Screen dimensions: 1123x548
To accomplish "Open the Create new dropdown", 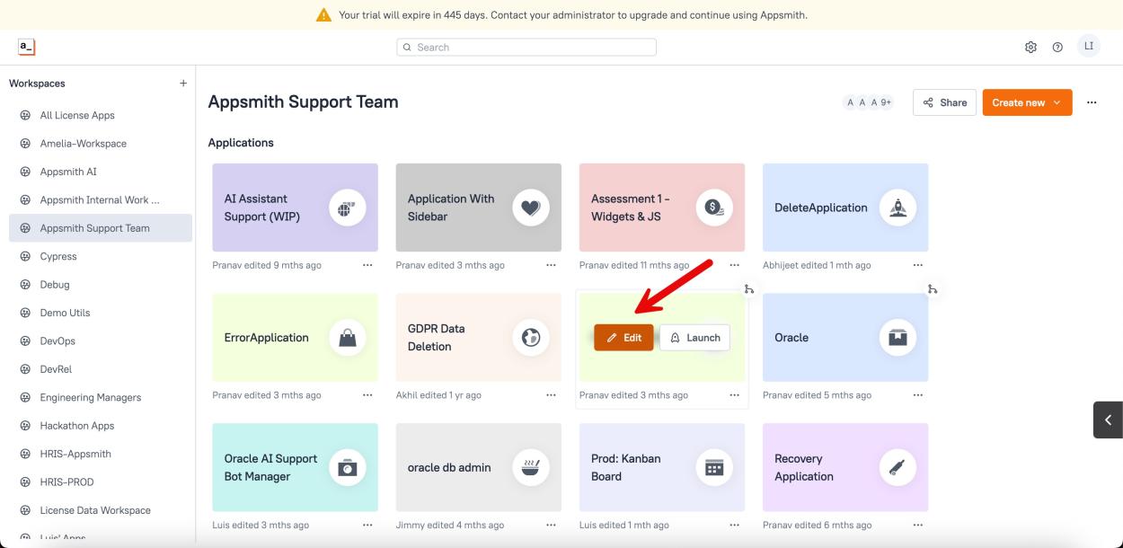I will pyautogui.click(x=1027, y=102).
